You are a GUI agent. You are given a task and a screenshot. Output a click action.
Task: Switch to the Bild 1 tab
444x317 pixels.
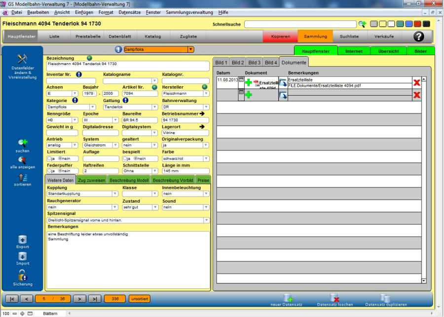221,63
